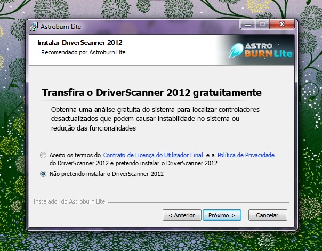Select 'Não pretendo instalar o DriverScanner 2012'

pos(43,174)
